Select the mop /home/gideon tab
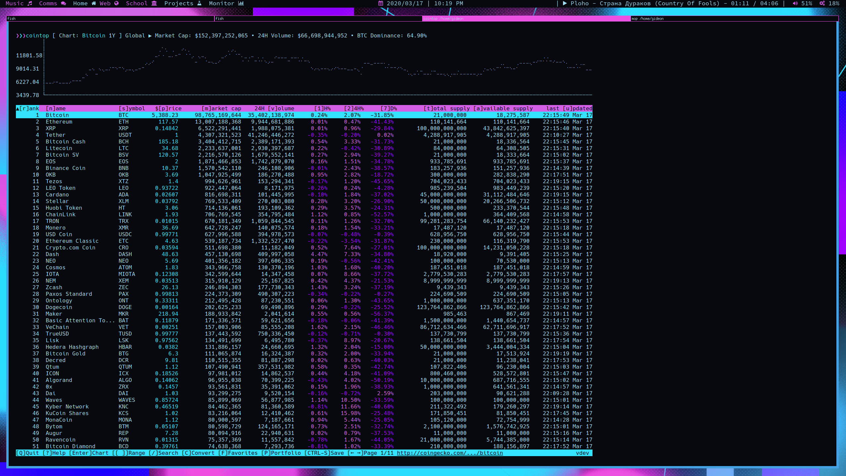 [x=734, y=19]
